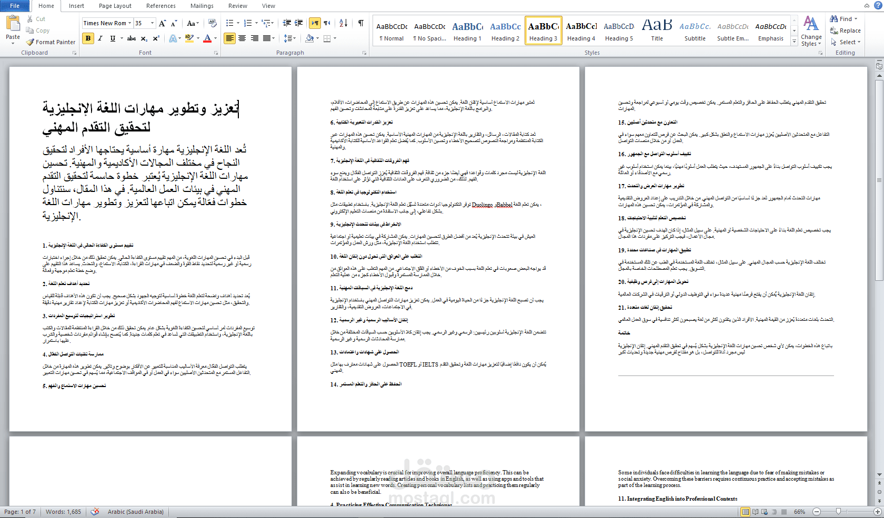This screenshot has width=884, height=518.
Task: Open the Paragraph dialog launcher
Action: pos(364,53)
